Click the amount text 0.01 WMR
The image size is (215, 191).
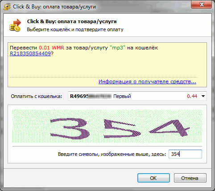click(51, 48)
